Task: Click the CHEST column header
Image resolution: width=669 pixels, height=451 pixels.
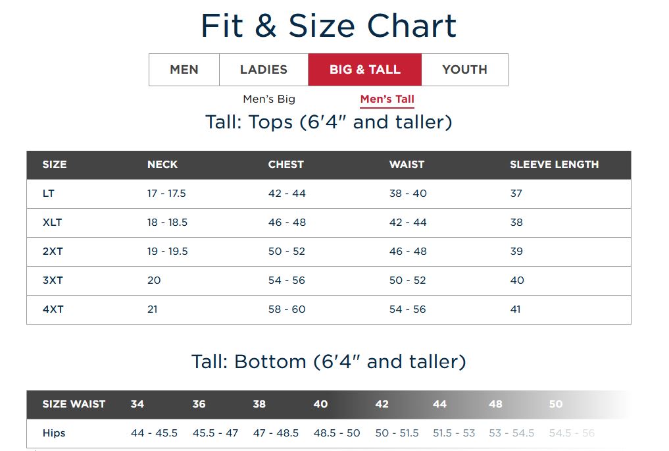Action: point(286,165)
